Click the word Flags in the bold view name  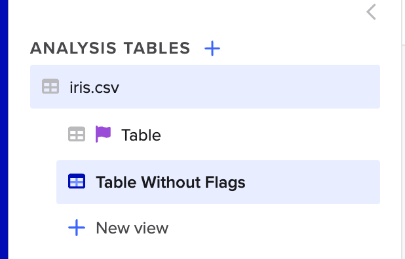pos(225,183)
